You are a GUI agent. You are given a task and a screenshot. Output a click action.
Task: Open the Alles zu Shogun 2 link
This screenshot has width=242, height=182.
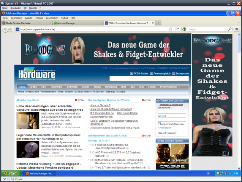[100, 105]
